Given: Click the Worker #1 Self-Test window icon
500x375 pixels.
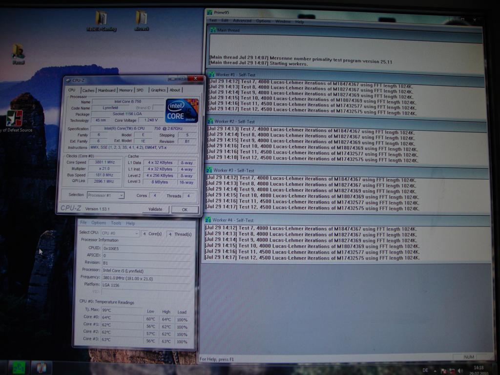Looking at the screenshot, I should 211,75.
